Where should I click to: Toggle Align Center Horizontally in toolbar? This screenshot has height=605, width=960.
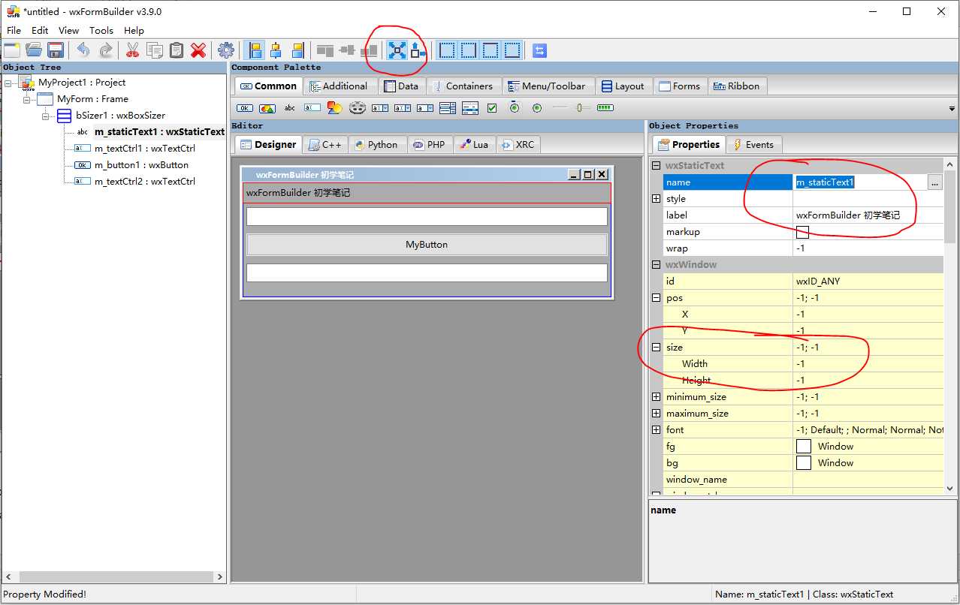click(x=276, y=50)
